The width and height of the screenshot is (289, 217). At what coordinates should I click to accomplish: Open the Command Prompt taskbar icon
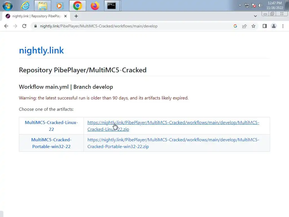pos(112,6)
